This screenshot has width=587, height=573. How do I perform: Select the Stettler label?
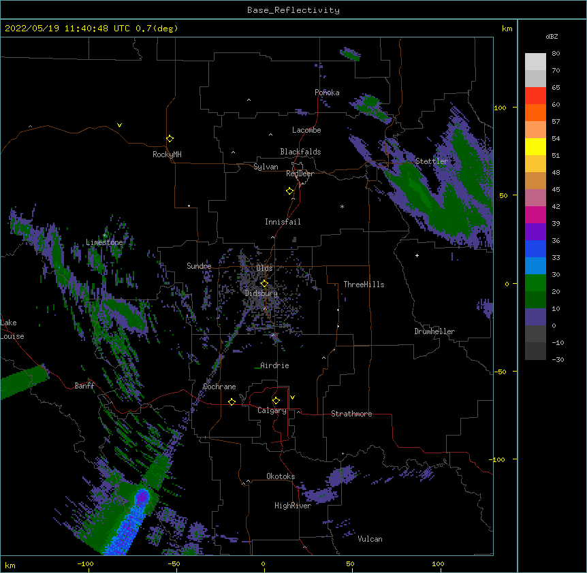pyautogui.click(x=432, y=161)
